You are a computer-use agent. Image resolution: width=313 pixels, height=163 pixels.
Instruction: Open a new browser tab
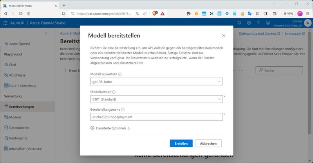coord(64,6)
